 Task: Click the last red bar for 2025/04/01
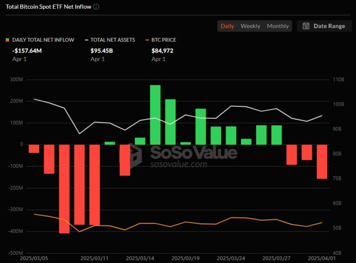tap(322, 162)
